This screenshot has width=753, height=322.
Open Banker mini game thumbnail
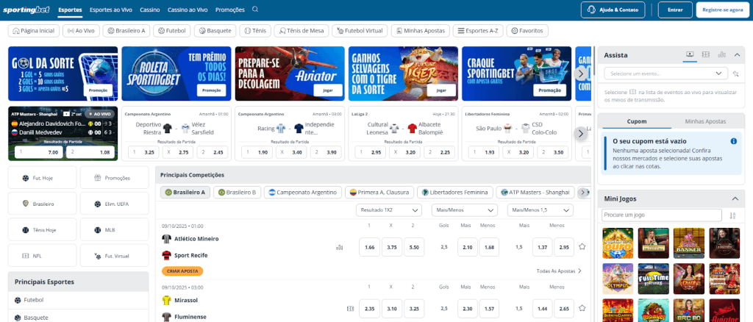688,243
